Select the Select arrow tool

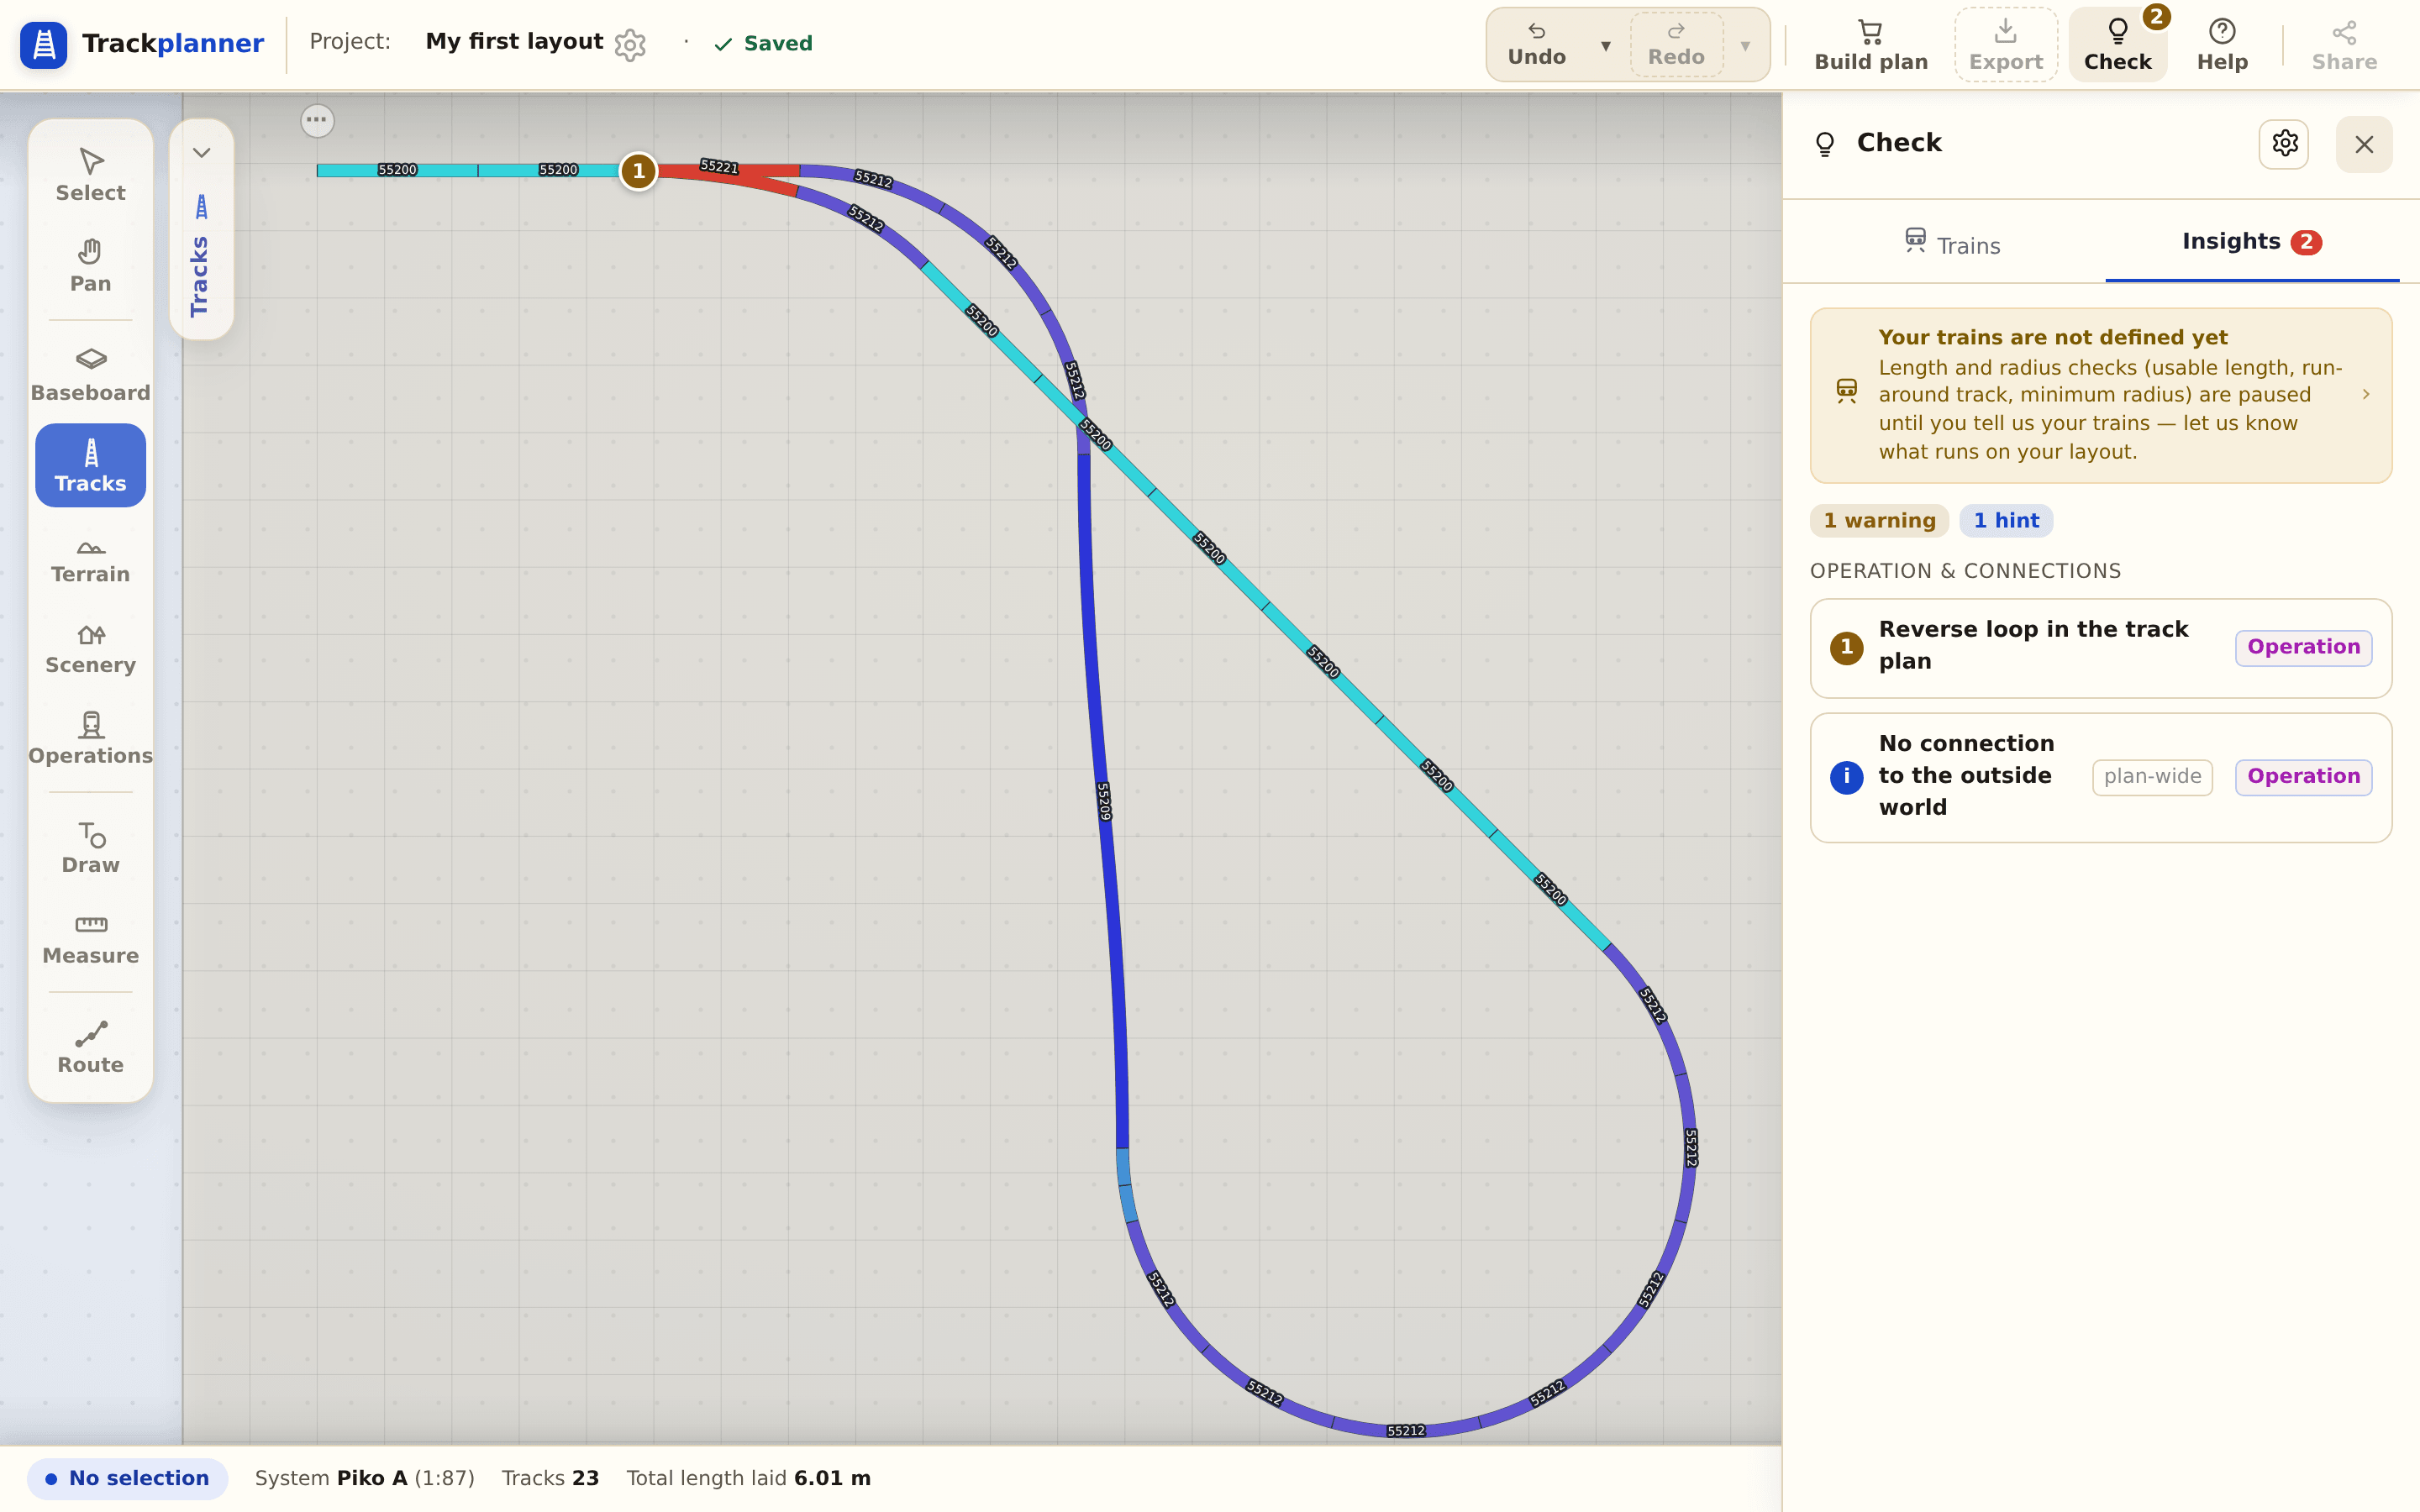[x=90, y=176]
